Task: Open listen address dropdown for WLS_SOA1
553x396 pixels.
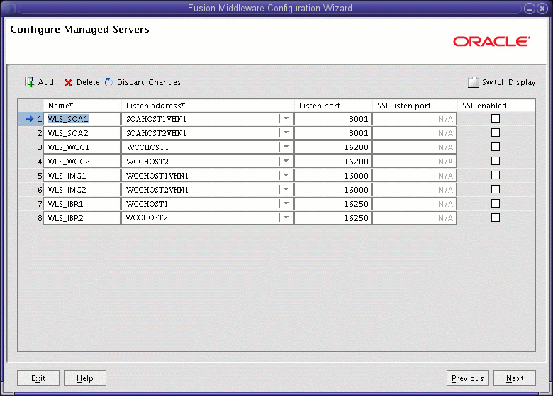Action: point(286,119)
